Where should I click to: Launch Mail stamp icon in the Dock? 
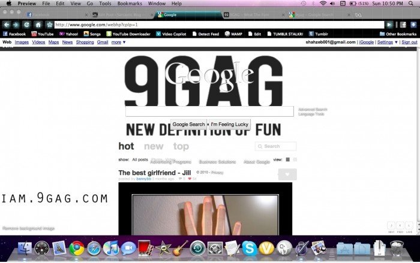point(59,248)
